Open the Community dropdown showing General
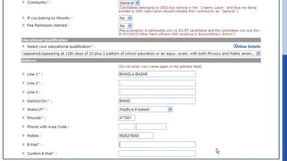 [x=129, y=3]
